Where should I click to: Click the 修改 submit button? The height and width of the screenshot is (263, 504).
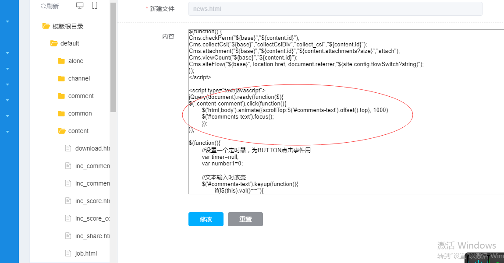pyautogui.click(x=206, y=219)
